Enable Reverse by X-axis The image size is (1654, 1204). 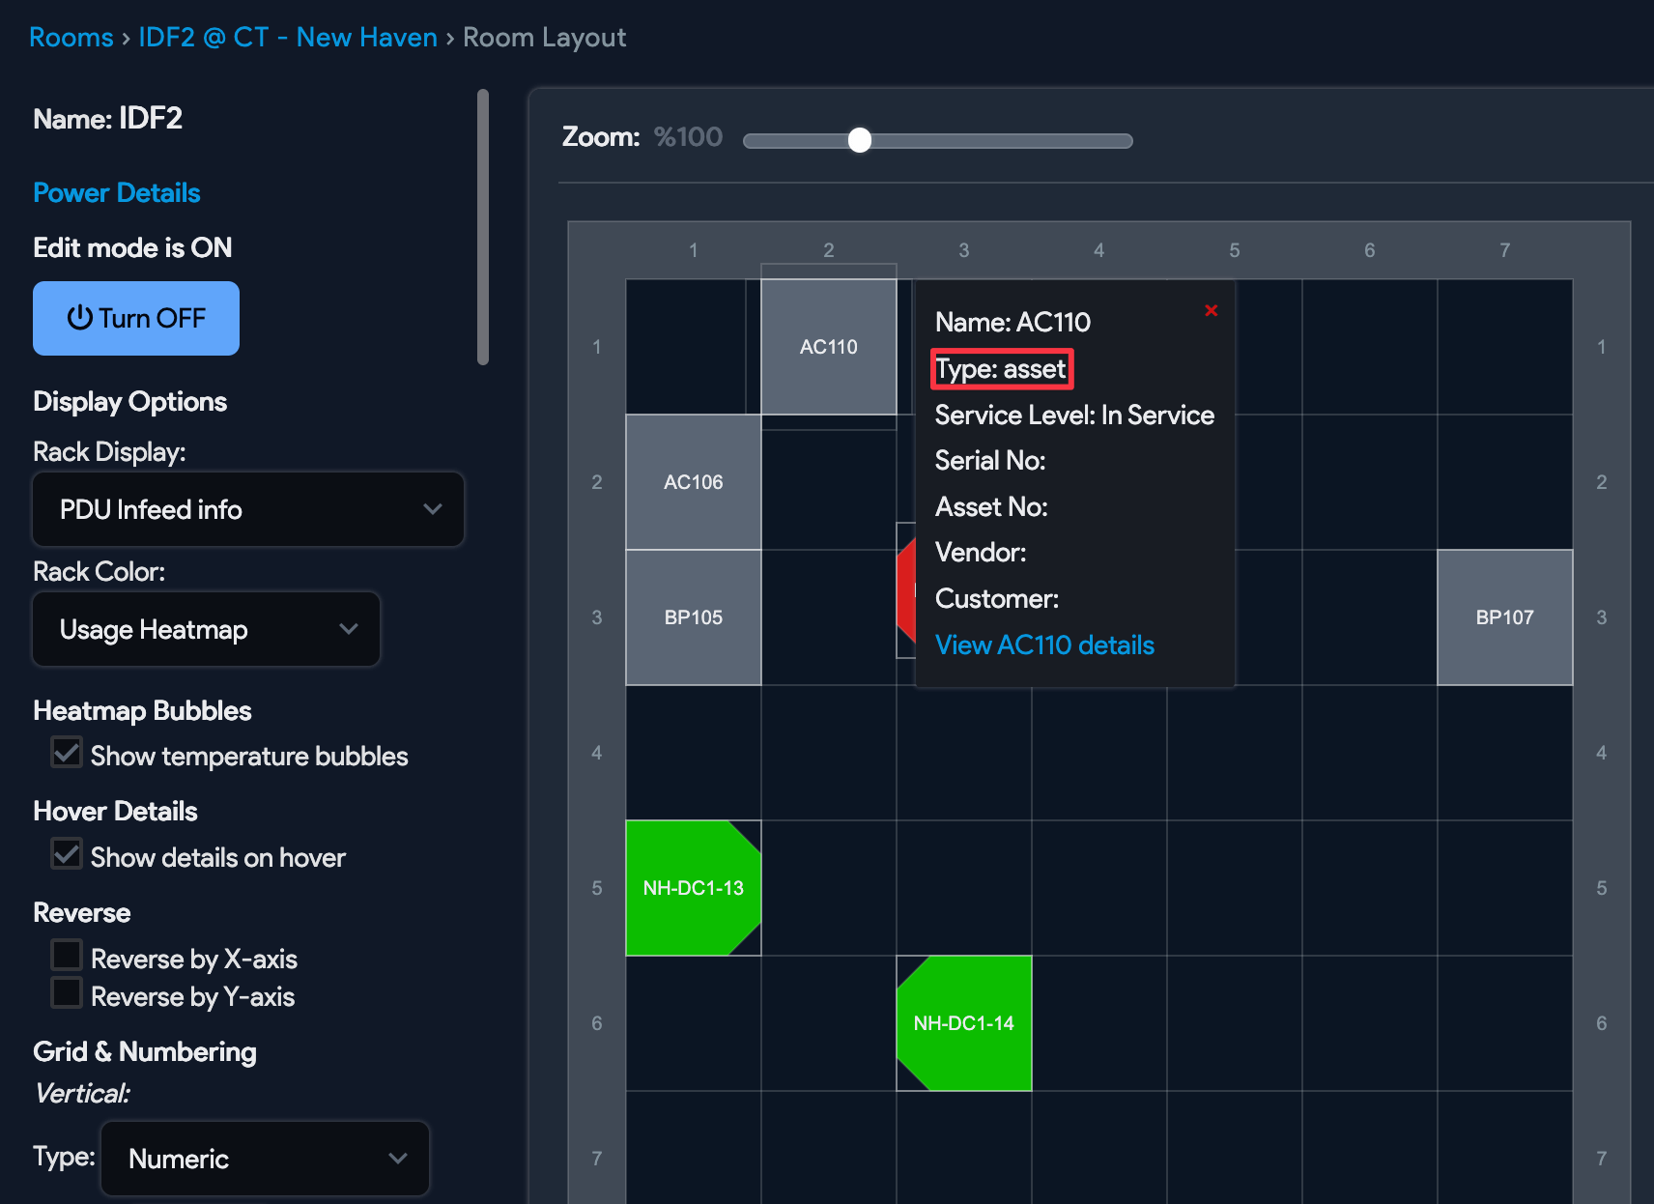[x=67, y=957]
